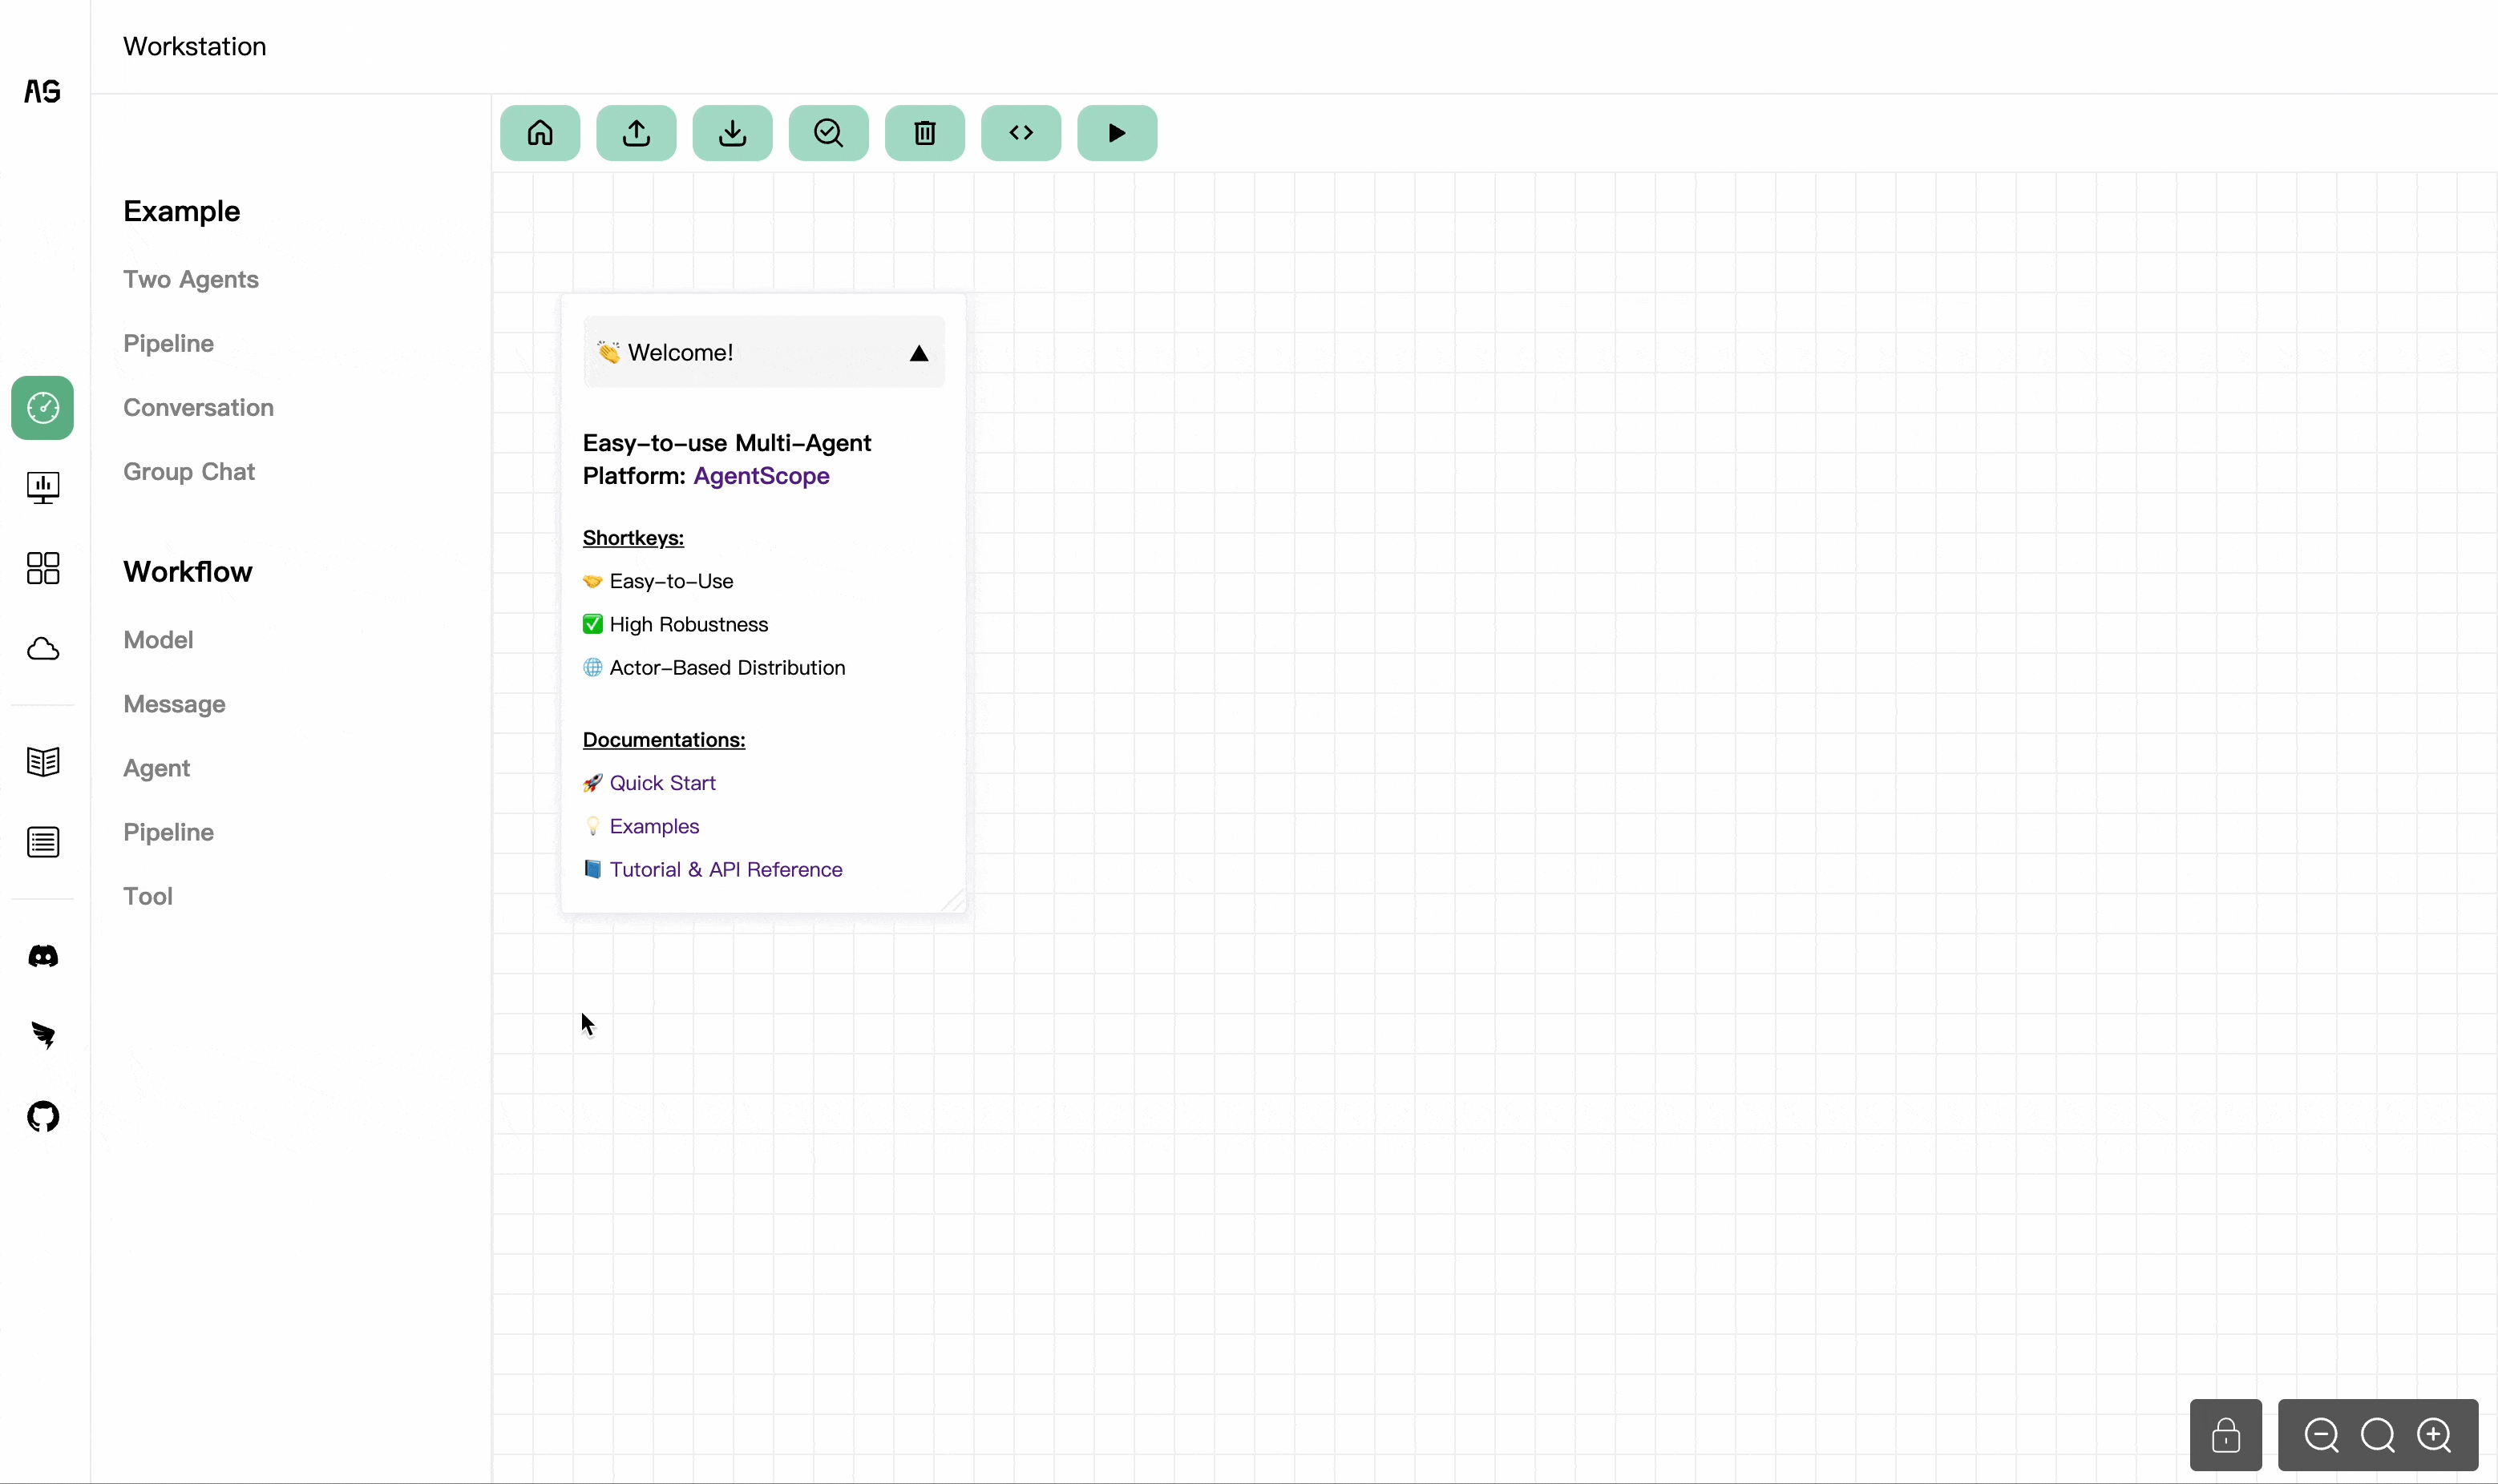Click the Run/Play workflow button
The width and height of the screenshot is (2498, 1484).
[1117, 132]
